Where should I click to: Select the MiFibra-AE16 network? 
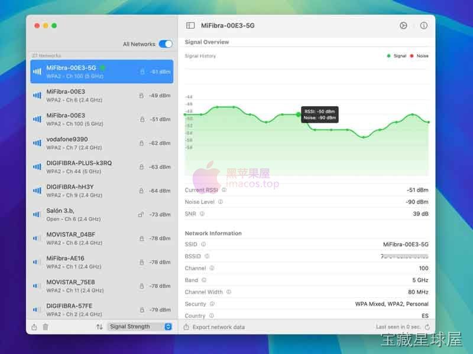(102, 262)
